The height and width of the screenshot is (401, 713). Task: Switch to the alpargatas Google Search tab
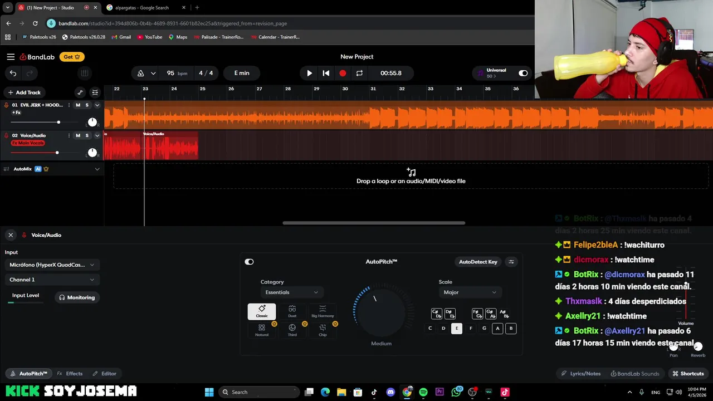point(142,8)
